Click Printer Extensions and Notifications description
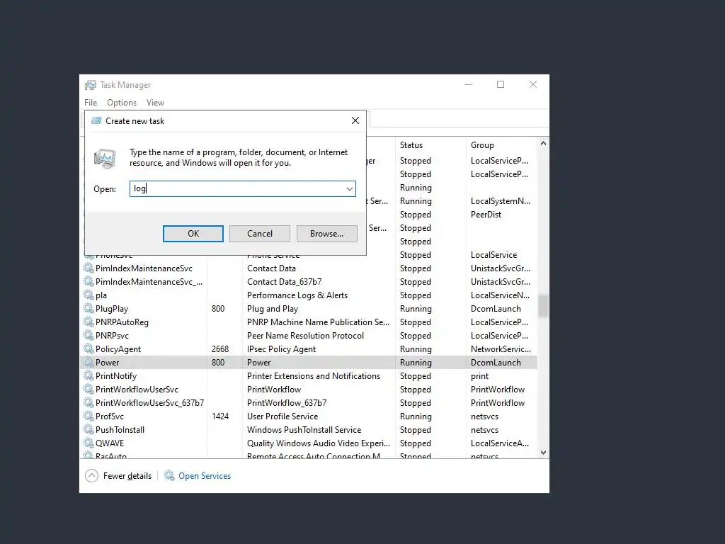Screen dimensions: 725x544 (x=313, y=375)
